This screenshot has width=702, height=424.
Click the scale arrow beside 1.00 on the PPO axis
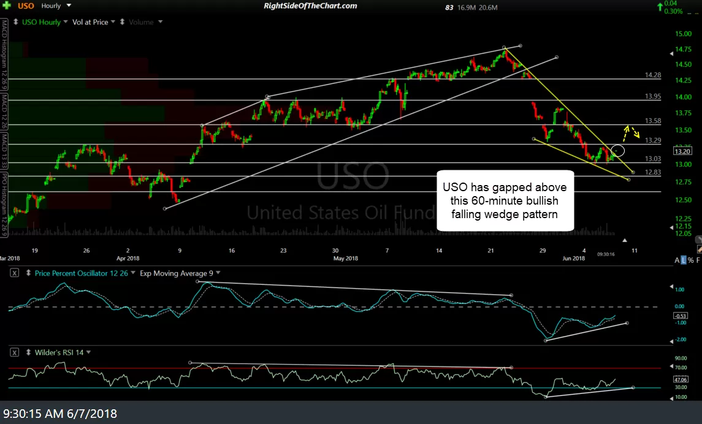671,286
